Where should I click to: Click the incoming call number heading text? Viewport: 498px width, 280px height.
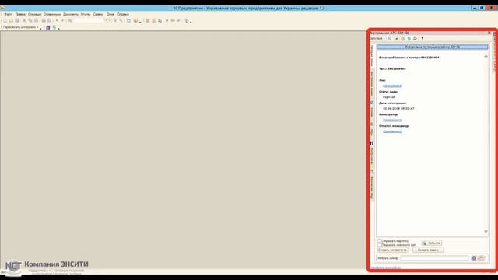coord(409,58)
